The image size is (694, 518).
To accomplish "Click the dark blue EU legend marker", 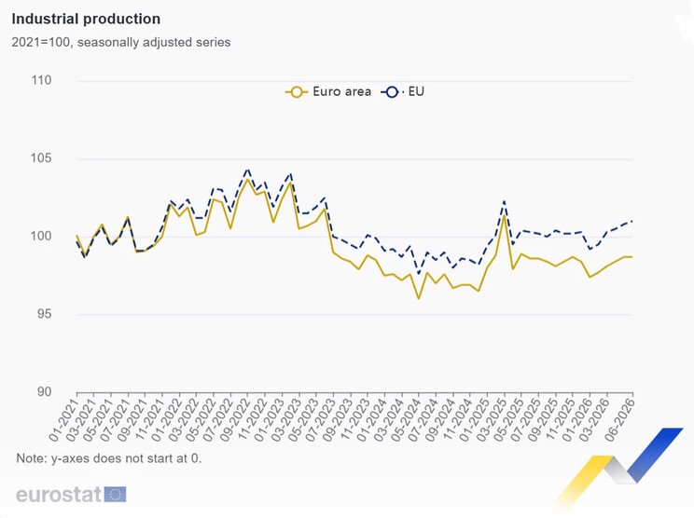I will (x=391, y=92).
